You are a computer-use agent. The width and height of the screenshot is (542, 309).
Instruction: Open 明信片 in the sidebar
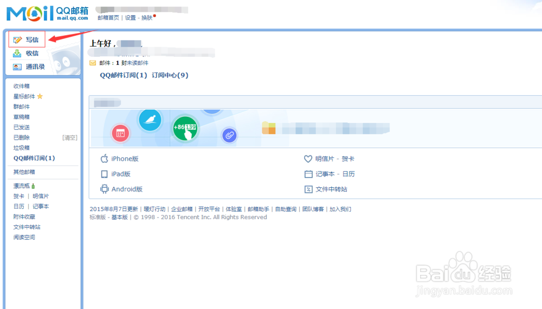(41, 196)
